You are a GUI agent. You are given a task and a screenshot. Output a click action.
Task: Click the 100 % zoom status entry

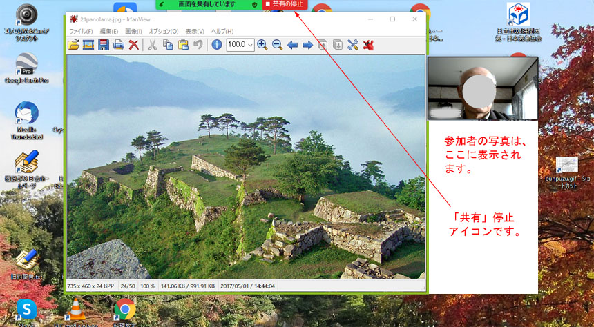pos(148,286)
